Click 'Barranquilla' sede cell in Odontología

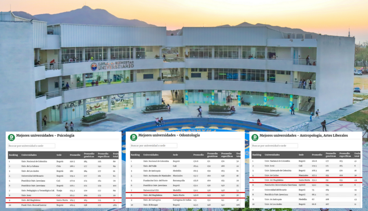click(x=179, y=181)
